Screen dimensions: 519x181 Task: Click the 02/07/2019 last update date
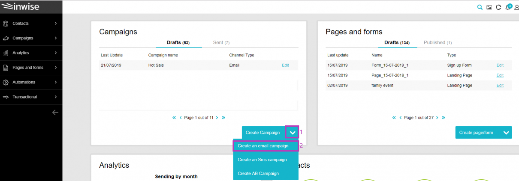[x=337, y=86]
